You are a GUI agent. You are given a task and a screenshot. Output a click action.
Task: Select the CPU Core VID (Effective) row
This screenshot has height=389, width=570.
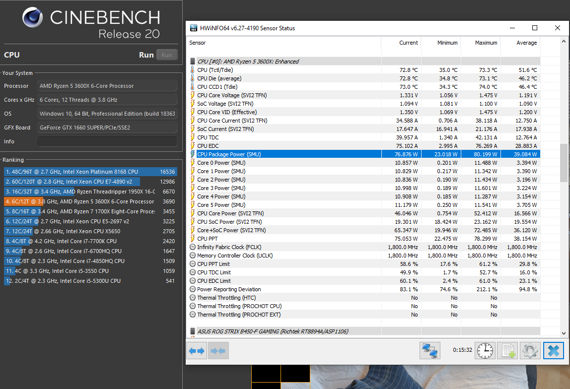[363, 112]
